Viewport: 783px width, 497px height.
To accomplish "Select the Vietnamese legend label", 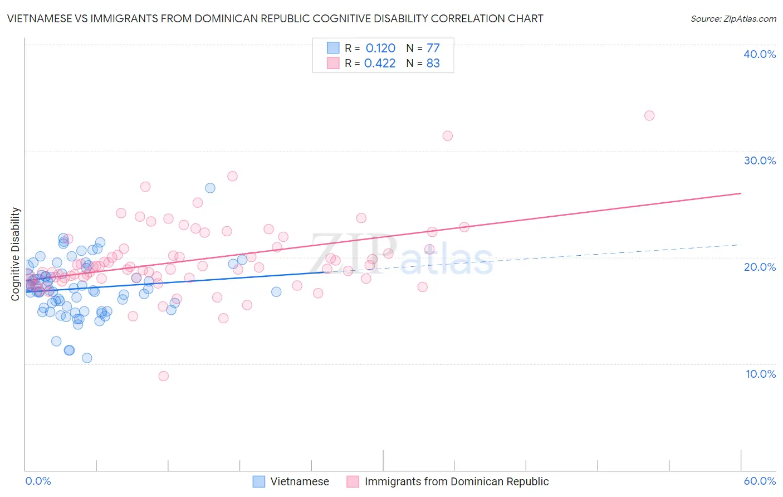I will pyautogui.click(x=300, y=481).
